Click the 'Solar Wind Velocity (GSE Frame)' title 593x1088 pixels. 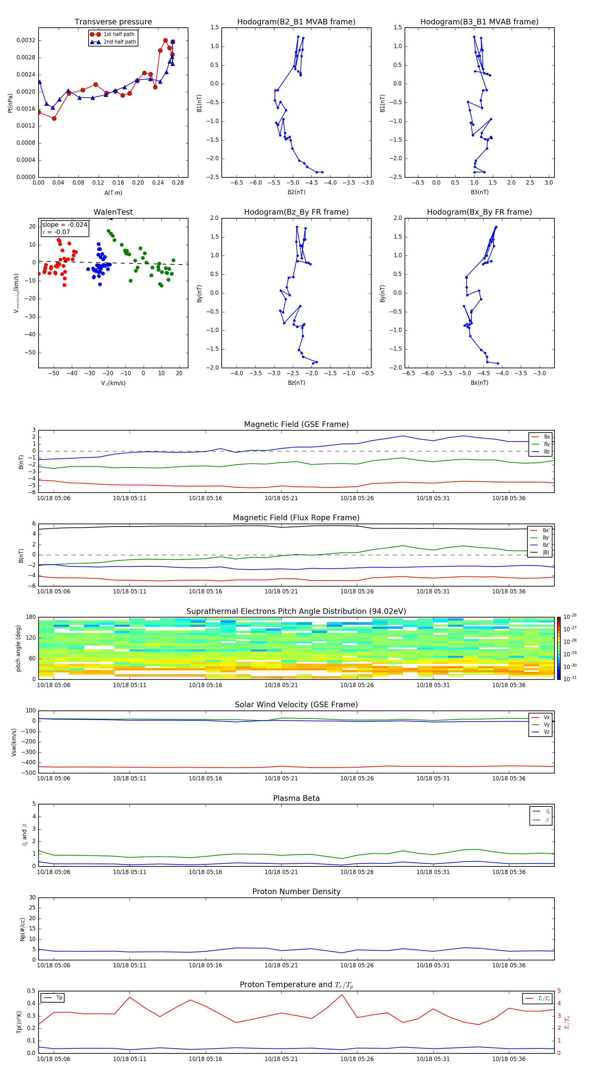pyautogui.click(x=296, y=705)
